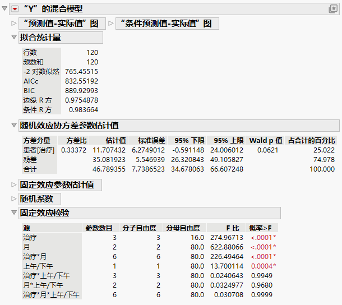Click the 合计 row label
342x305 pixels.
[x=30, y=169]
